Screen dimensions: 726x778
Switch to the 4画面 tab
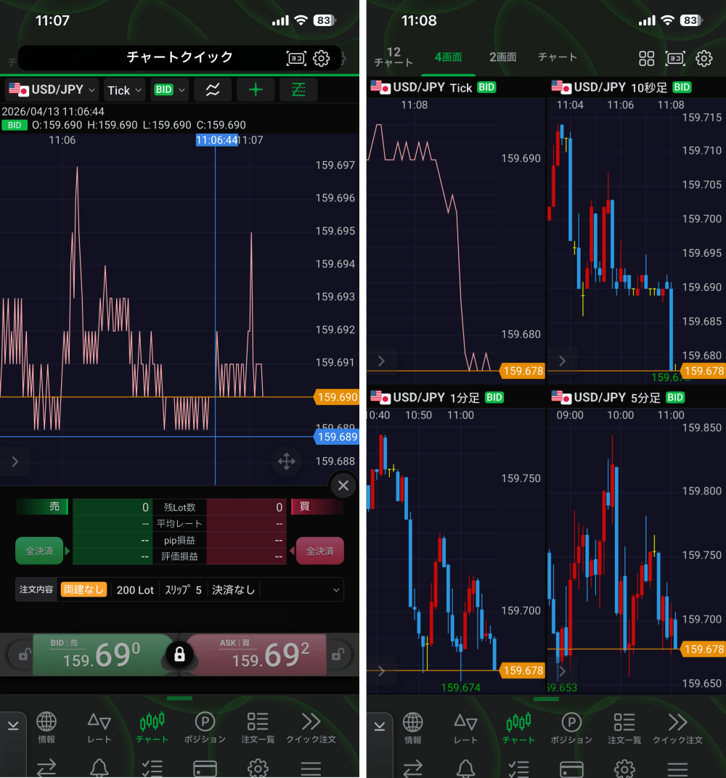[x=448, y=57]
